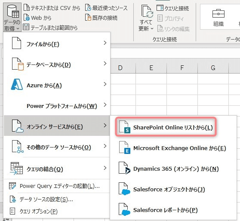Select column G header
The image size is (240, 221).
point(213,68)
